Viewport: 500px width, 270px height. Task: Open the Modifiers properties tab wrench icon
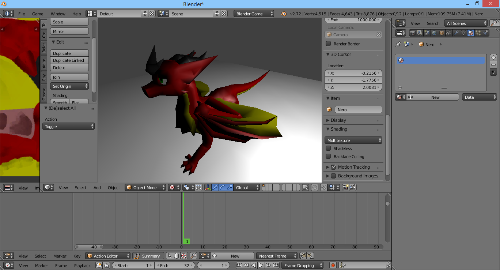(456, 33)
